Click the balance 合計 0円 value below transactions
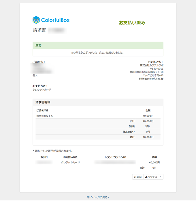This screenshot has width=196, height=201. 154,168
